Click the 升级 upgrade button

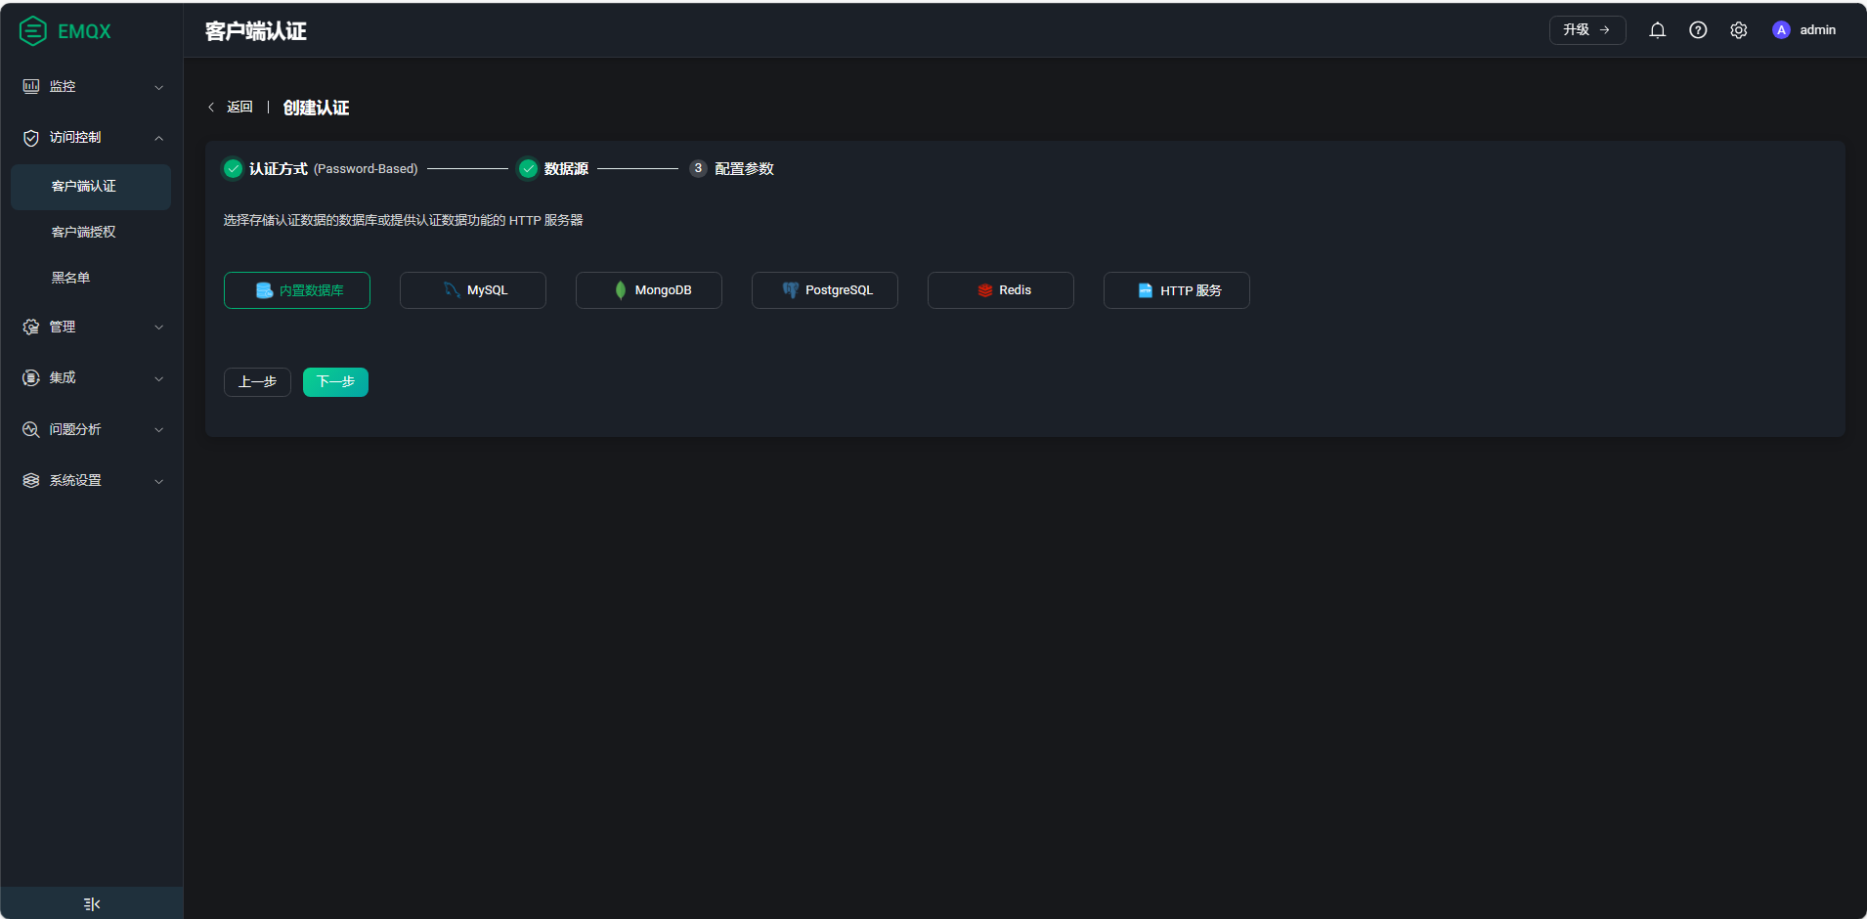pyautogui.click(x=1587, y=30)
